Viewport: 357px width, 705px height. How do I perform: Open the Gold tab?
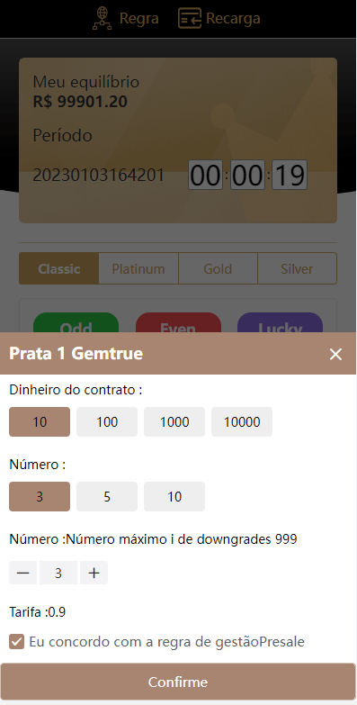pyautogui.click(x=218, y=268)
